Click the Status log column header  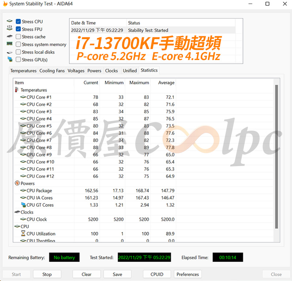click(181, 23)
